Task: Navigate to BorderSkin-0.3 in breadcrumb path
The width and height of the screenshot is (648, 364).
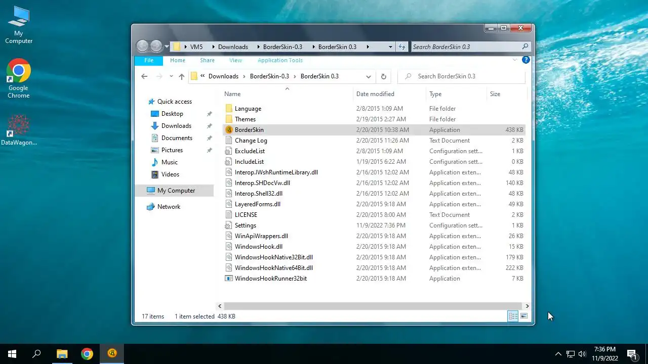Action: tap(269, 76)
